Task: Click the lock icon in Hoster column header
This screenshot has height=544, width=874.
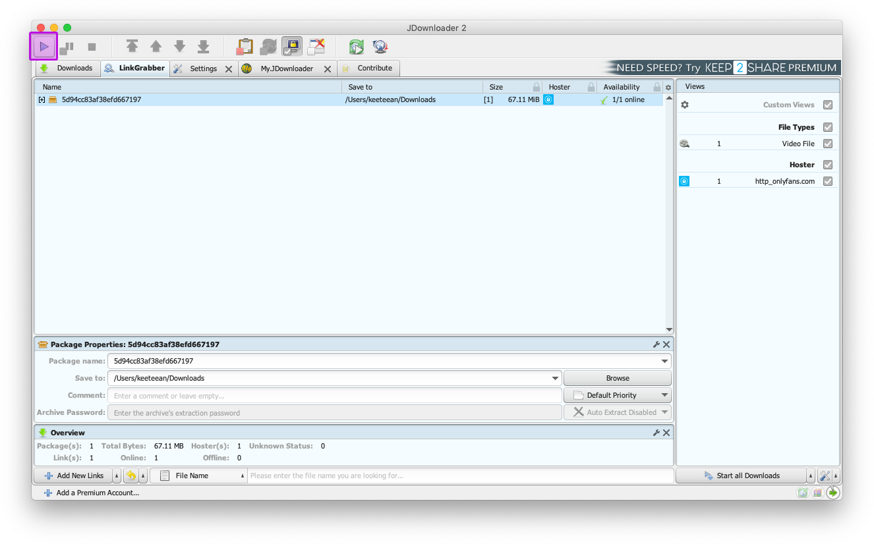Action: (591, 87)
